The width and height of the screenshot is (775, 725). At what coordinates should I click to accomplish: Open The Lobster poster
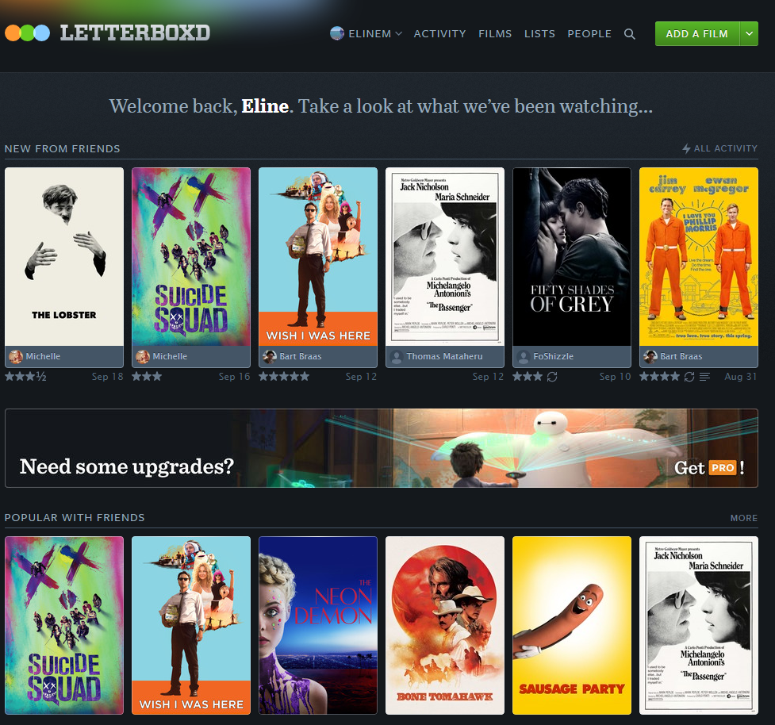64,256
